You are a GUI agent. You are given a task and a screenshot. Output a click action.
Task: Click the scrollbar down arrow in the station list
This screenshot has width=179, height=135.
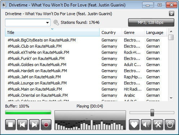click(171, 98)
